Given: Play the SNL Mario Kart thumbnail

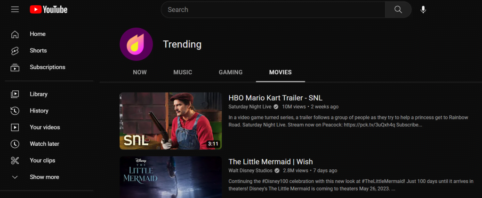Looking at the screenshot, I should pyautogui.click(x=170, y=121).
